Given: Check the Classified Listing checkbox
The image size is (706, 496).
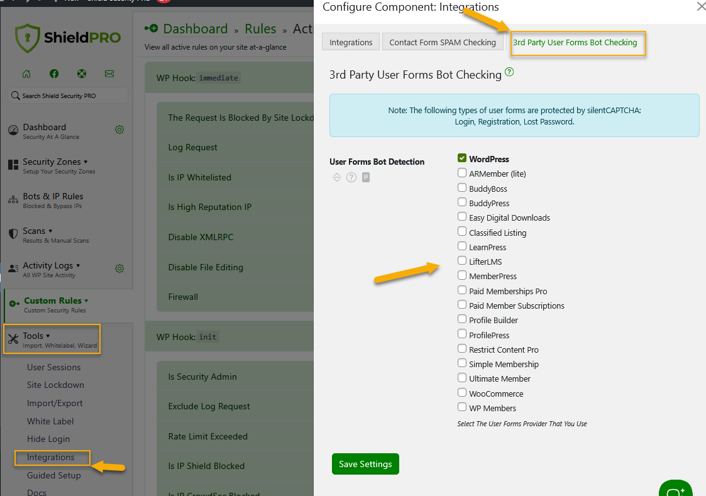Looking at the screenshot, I should [x=462, y=231].
